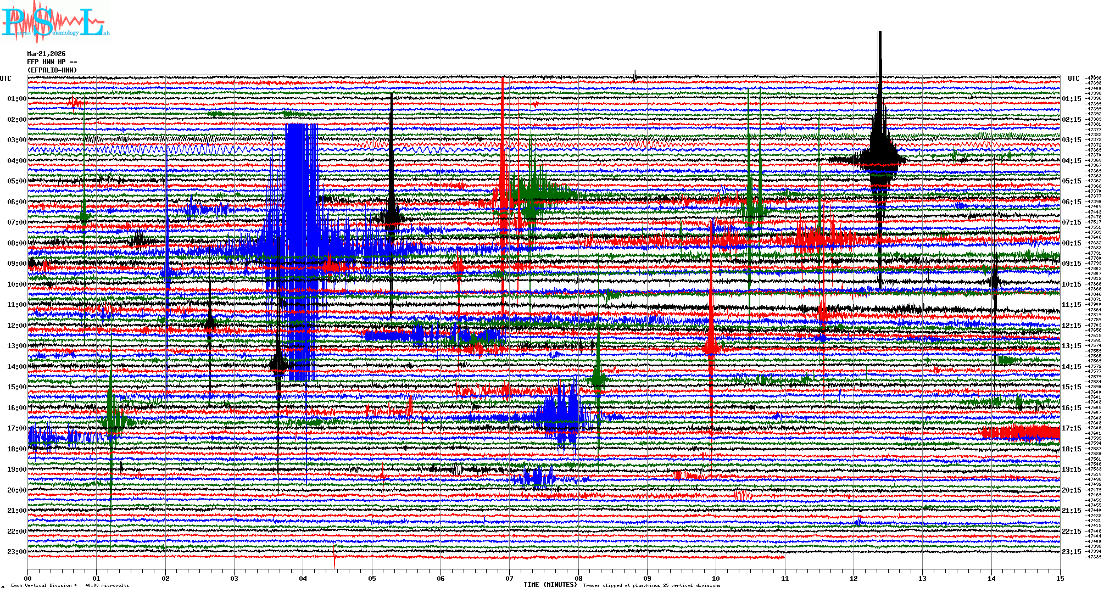Image resolution: width=1104 pixels, height=593 pixels.
Task: Click the 12:00 hour label on left axis
Action: point(16,326)
